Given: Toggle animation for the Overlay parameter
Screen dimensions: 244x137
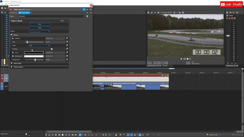Looking at the screenshot, I should [67, 49].
